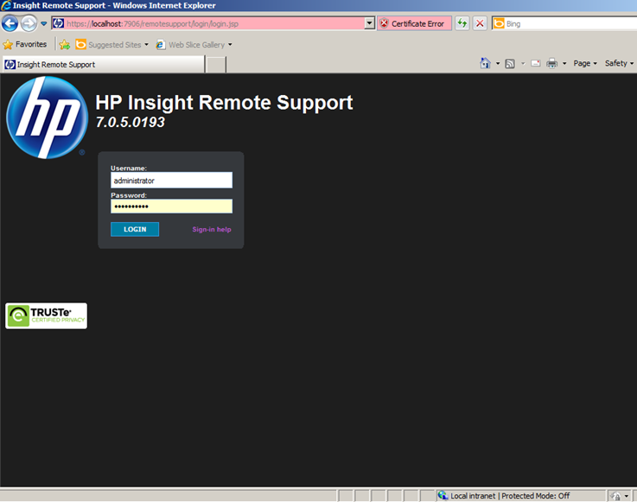Click the New Tab button
This screenshot has height=502, width=637.
[215, 65]
